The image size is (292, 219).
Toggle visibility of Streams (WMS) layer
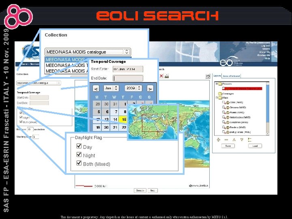228,107
